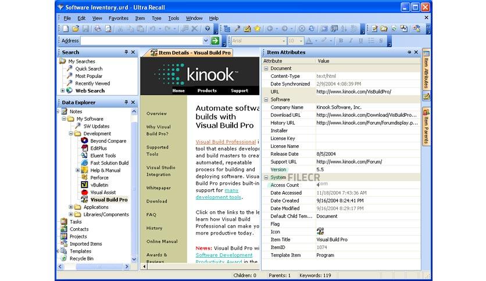Screen dimensions: 486x281
Task: Close the Data Explorer panel
Action: [133, 102]
